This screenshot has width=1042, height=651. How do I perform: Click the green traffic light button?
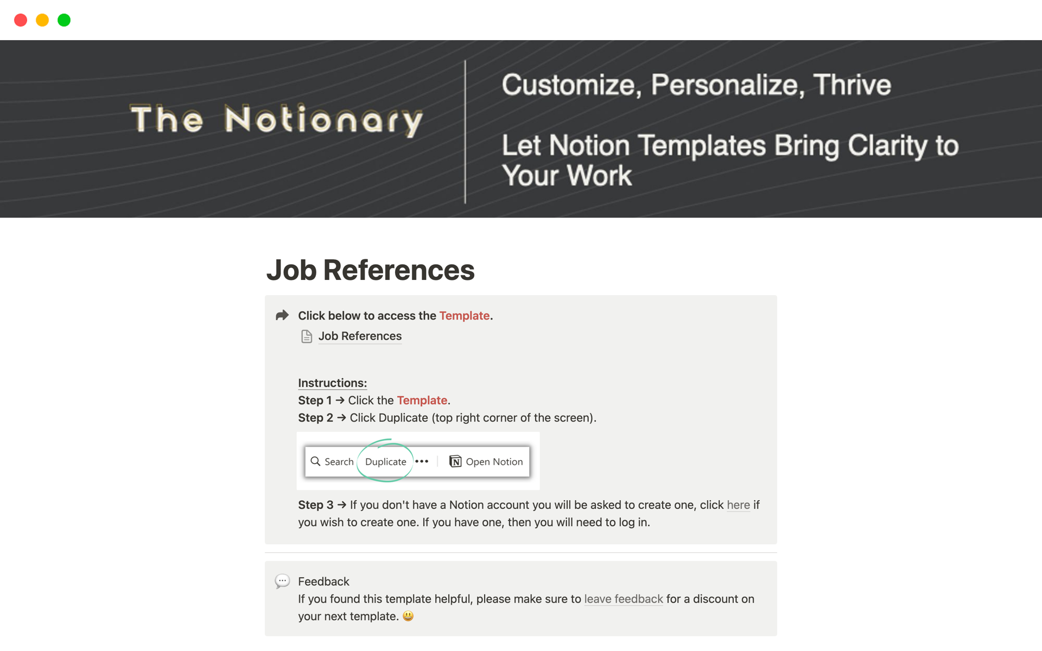pos(63,20)
